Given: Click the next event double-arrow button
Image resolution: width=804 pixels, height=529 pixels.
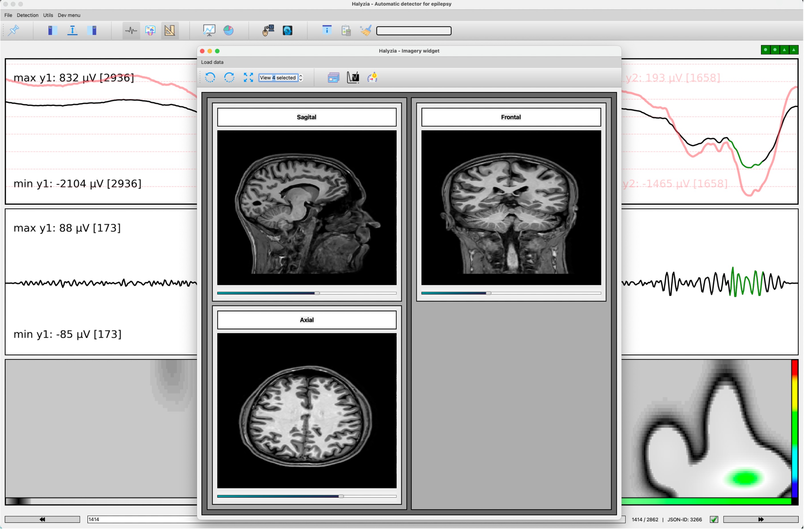Looking at the screenshot, I should 761,520.
